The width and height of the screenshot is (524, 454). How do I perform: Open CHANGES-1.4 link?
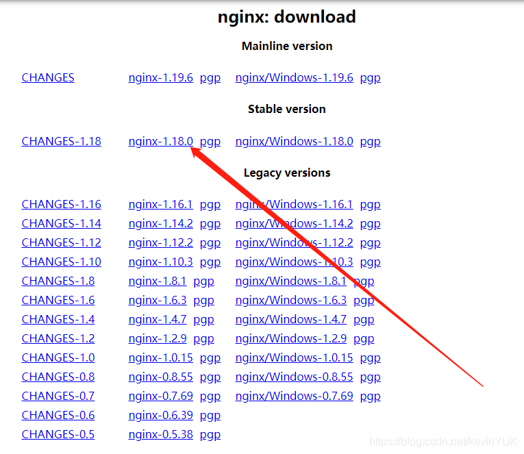click(58, 319)
